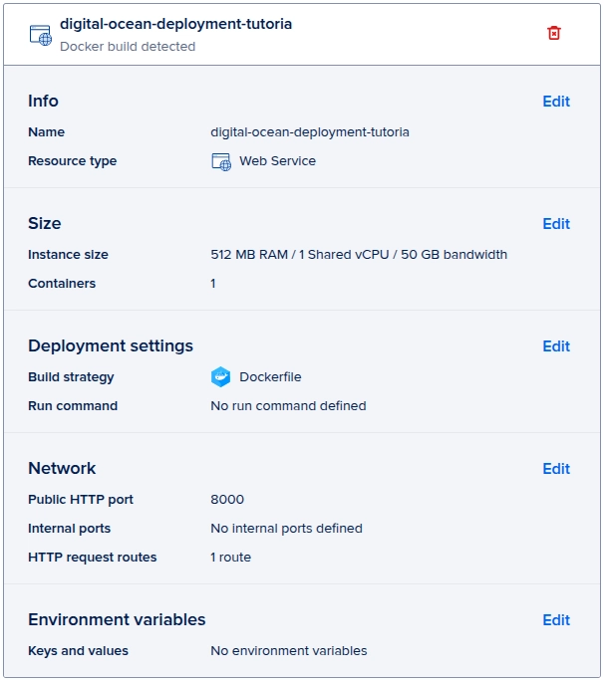The image size is (604, 680).
Task: Click the Containers count value
Action: coord(213,284)
